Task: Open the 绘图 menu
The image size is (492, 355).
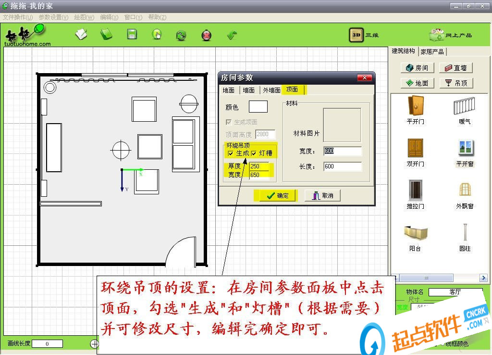Action: (84, 17)
